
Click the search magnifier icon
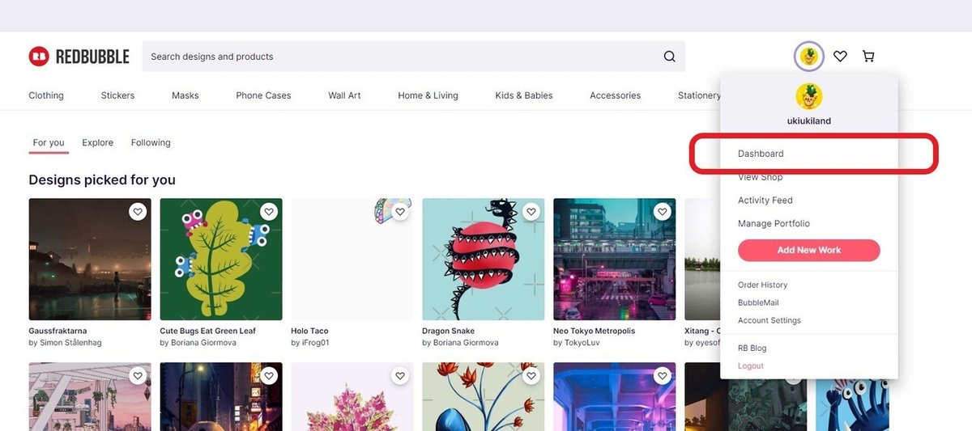coord(669,57)
